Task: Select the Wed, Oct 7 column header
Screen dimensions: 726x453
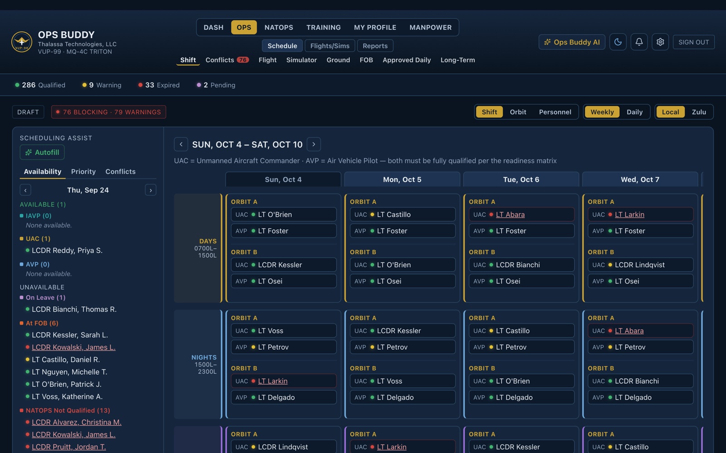Action: coord(640,179)
